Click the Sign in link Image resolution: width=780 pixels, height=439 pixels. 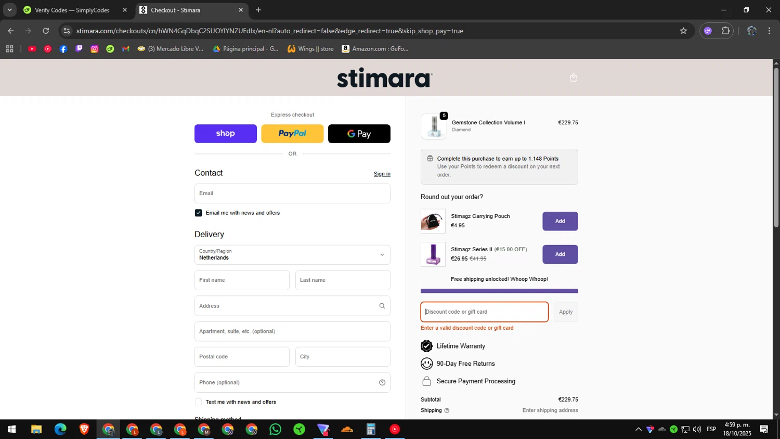[382, 174]
